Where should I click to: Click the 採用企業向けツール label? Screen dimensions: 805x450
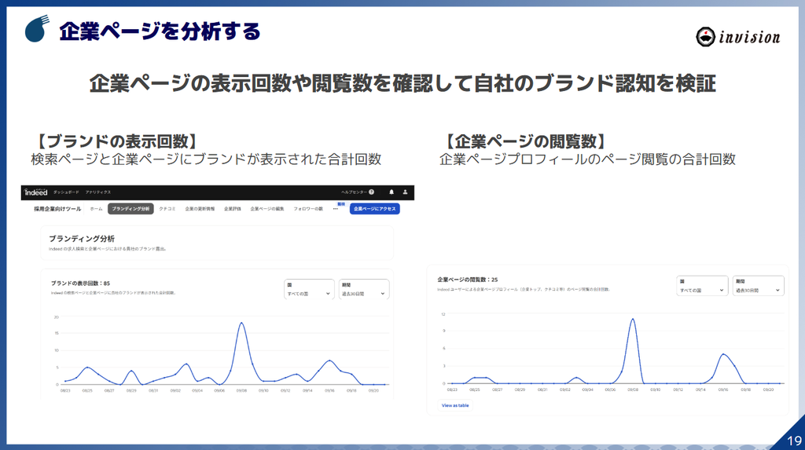click(57, 209)
